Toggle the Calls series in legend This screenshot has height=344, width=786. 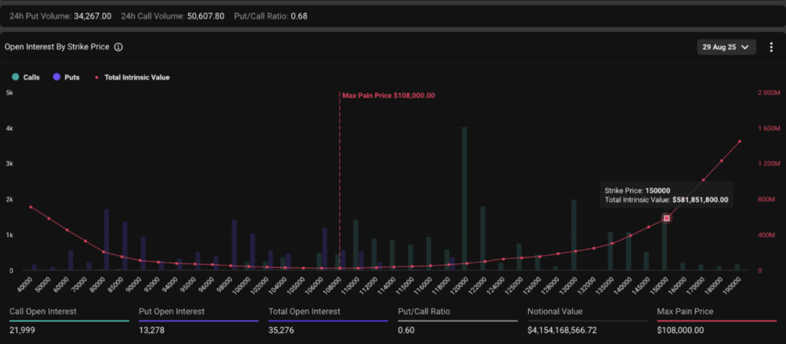pyautogui.click(x=26, y=77)
